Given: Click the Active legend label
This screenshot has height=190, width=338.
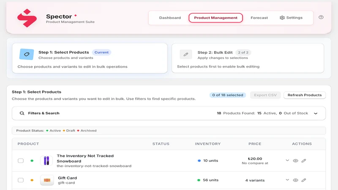Looking at the screenshot, I should pos(55,130).
